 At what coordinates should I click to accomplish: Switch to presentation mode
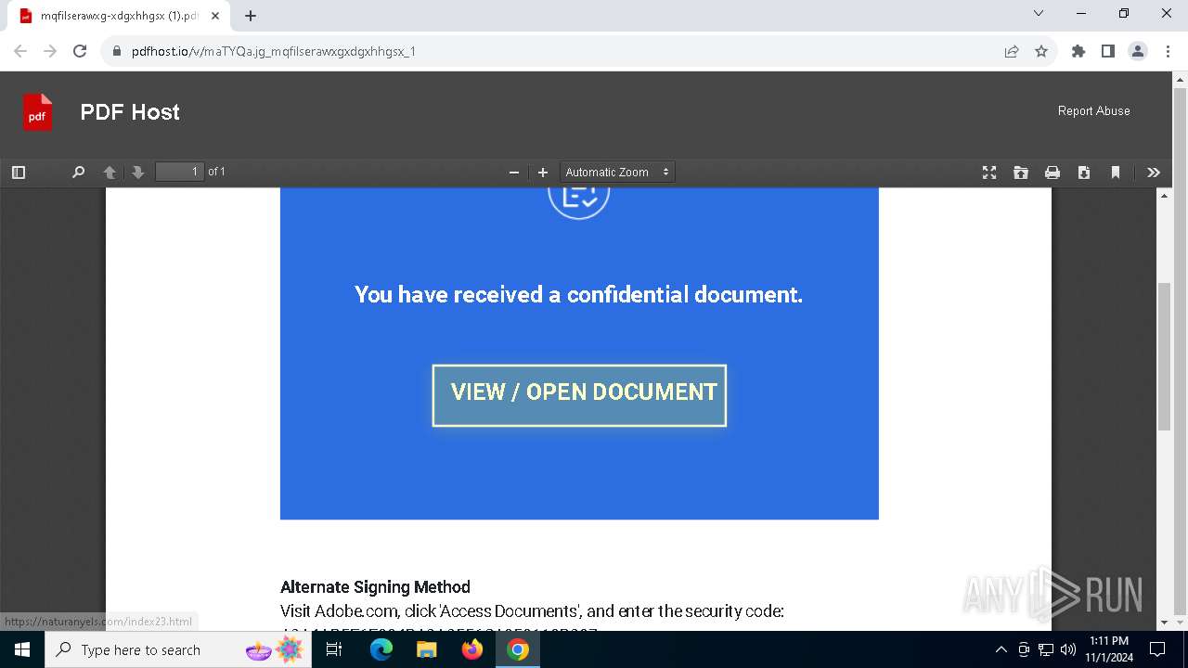(x=989, y=172)
